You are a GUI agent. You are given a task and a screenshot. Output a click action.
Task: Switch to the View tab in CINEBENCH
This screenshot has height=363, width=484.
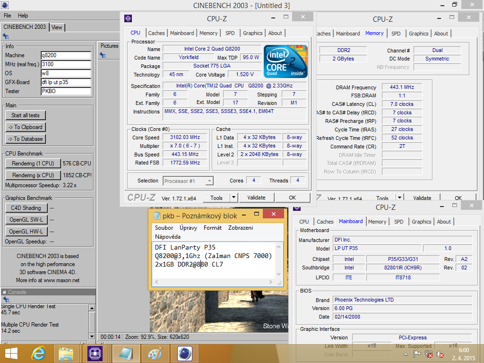[x=57, y=27]
